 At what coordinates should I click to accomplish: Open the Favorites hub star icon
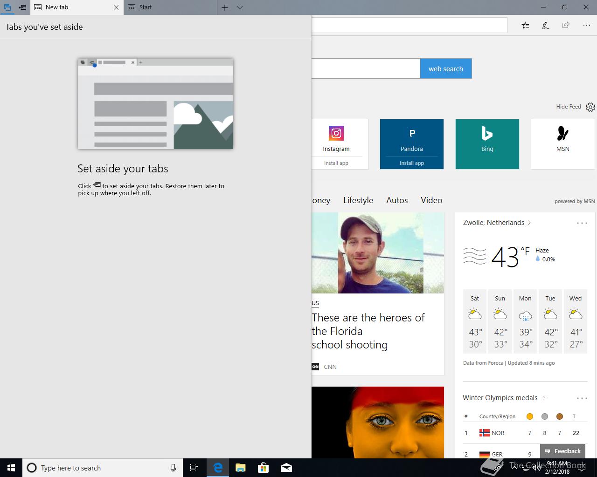pos(525,25)
